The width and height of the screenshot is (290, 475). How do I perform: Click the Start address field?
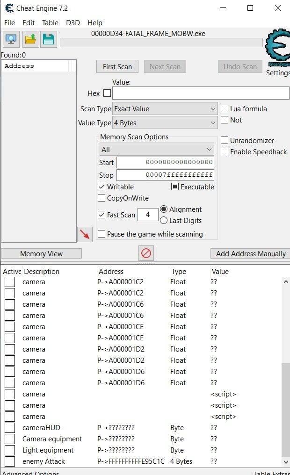coord(165,162)
